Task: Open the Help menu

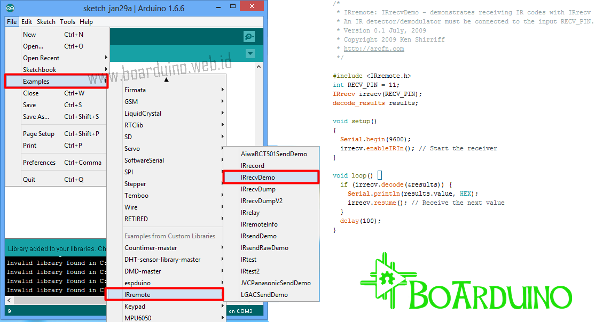Action: pos(86,22)
